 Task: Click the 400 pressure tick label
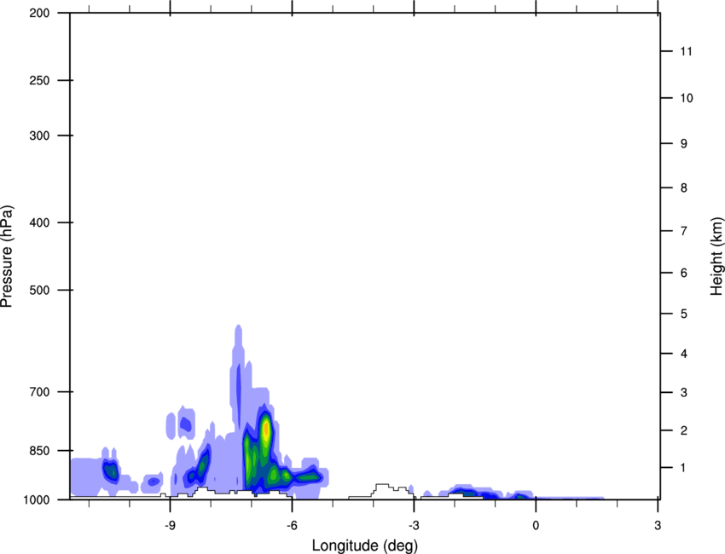40,222
